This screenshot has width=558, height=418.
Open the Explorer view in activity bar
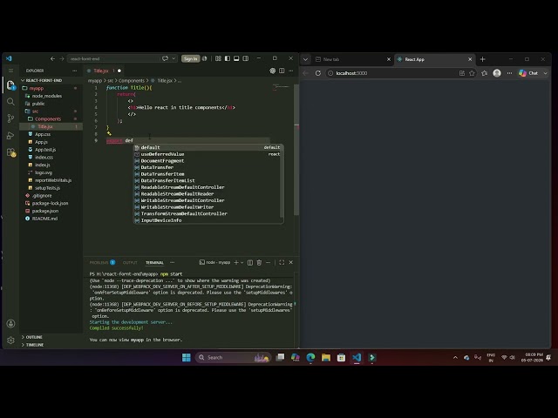click(10, 85)
